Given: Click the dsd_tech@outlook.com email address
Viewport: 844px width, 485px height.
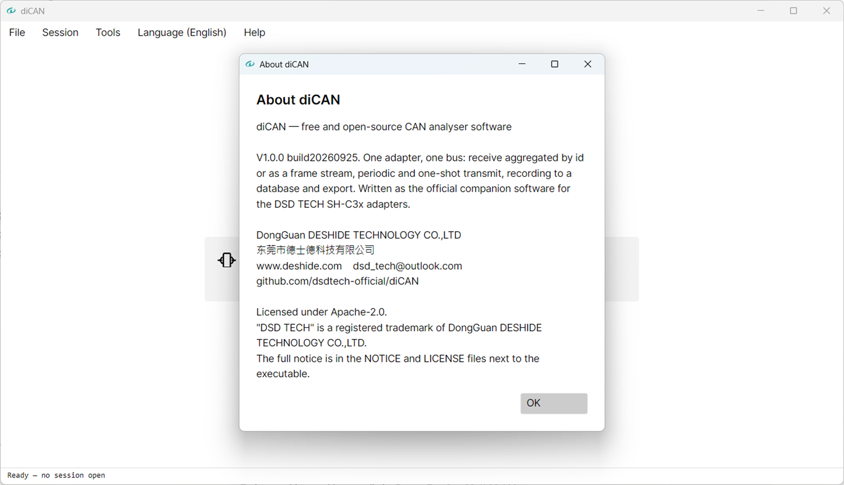Looking at the screenshot, I should [407, 266].
